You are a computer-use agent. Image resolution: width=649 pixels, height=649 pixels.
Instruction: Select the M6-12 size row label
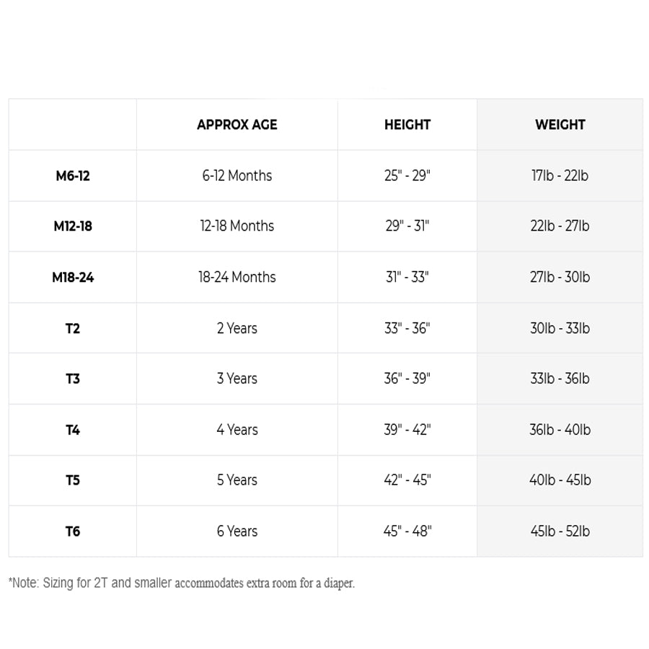pos(73,176)
